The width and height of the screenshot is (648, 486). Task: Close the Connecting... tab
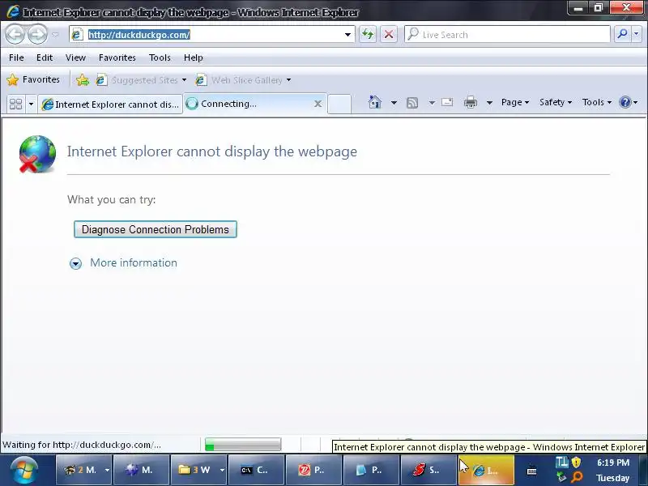click(x=318, y=104)
